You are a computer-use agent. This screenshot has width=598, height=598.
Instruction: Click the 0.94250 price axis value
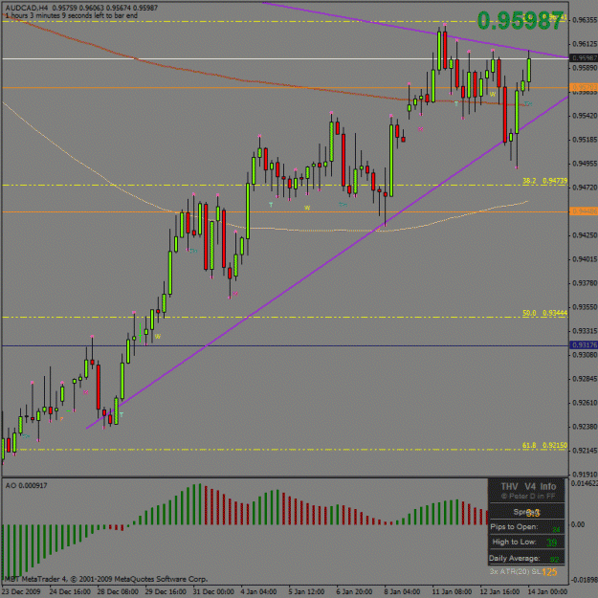click(585, 235)
